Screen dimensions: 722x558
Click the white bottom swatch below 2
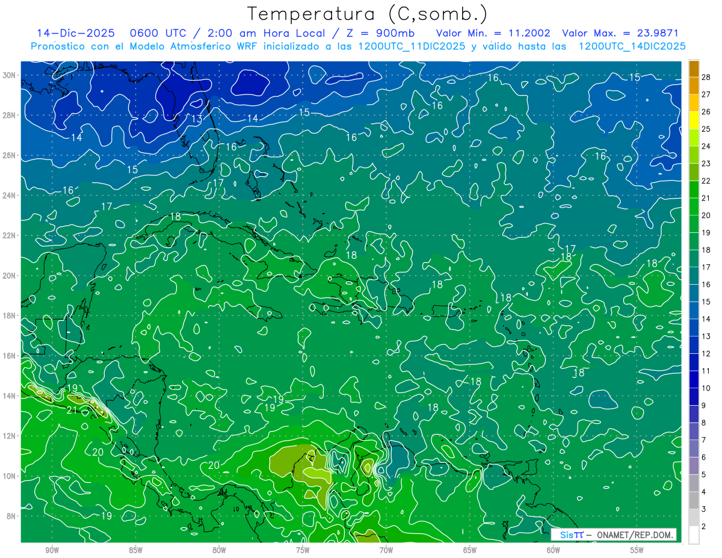(694, 535)
